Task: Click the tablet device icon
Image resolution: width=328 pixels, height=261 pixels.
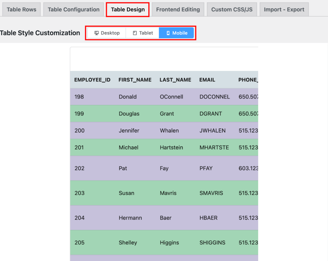Action: pos(135,33)
